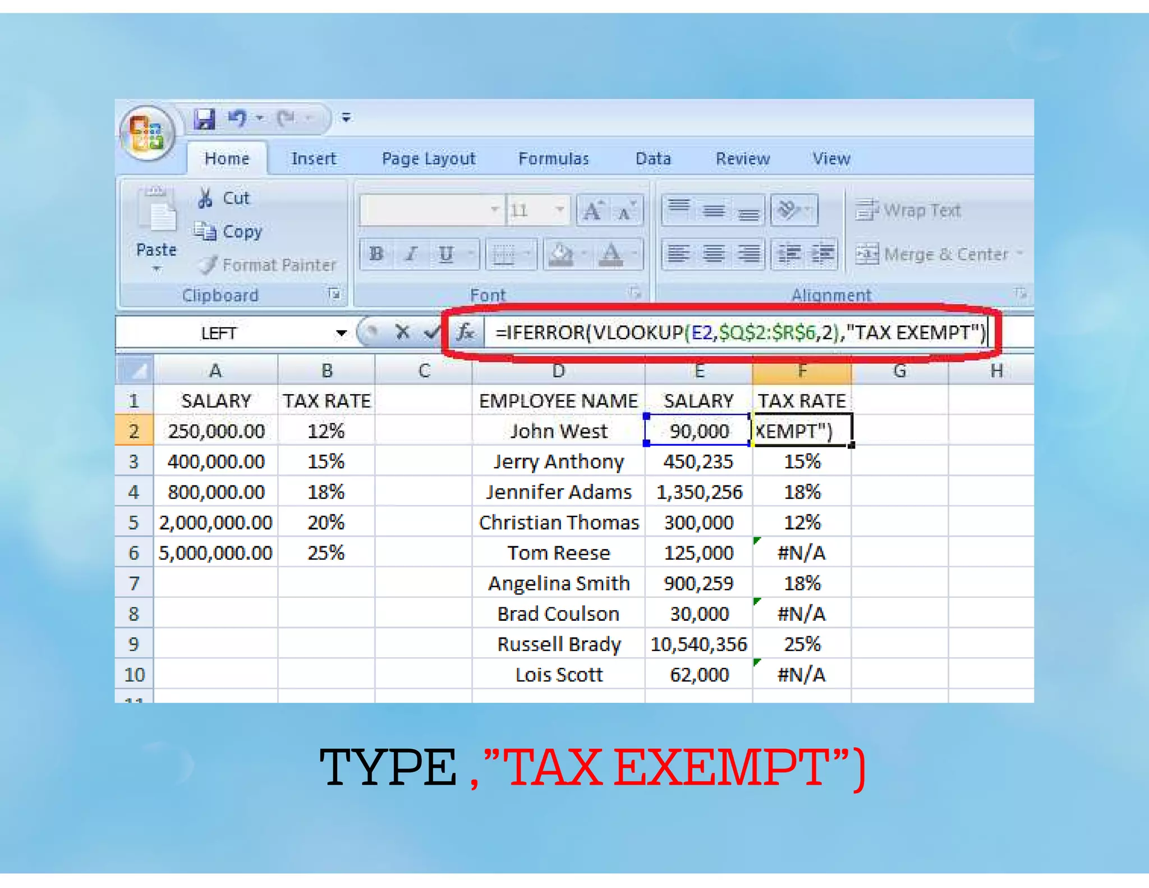Toggle Wrap Text

point(909,210)
